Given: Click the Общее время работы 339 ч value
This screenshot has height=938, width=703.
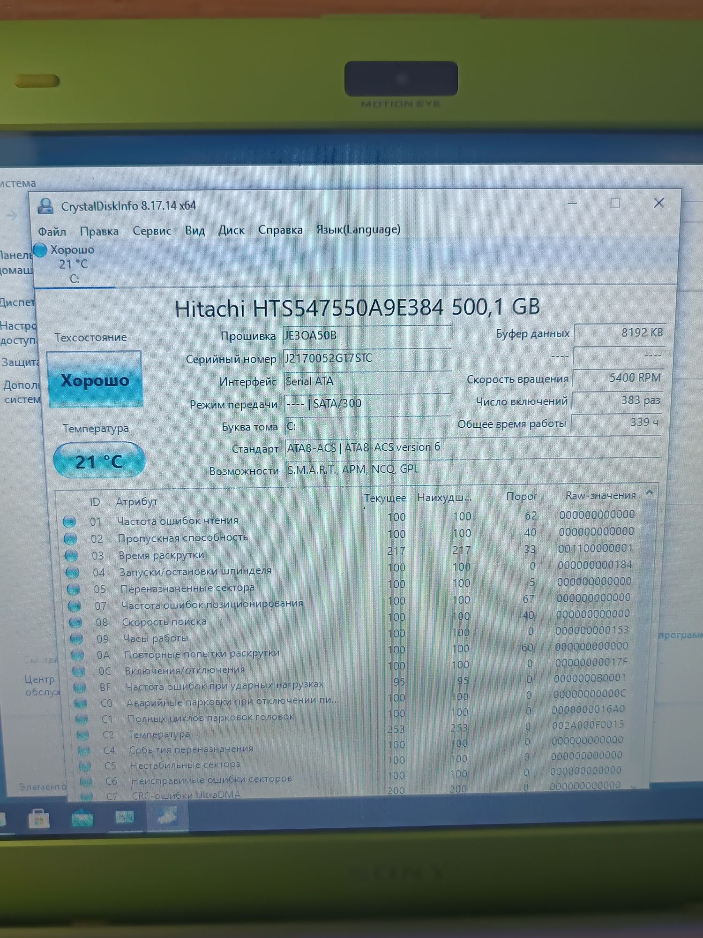Looking at the screenshot, I should click(x=616, y=423).
